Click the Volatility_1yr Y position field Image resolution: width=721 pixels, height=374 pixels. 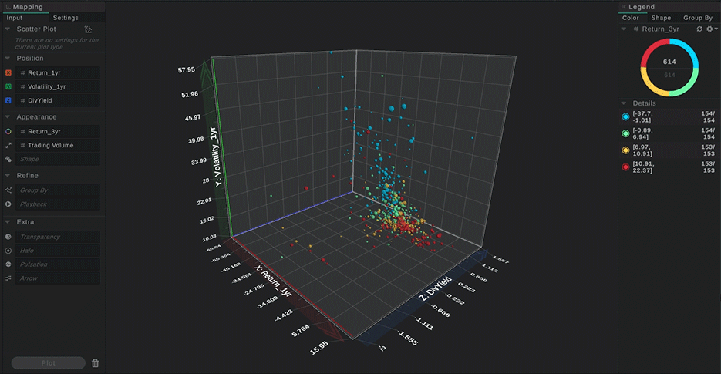point(58,86)
